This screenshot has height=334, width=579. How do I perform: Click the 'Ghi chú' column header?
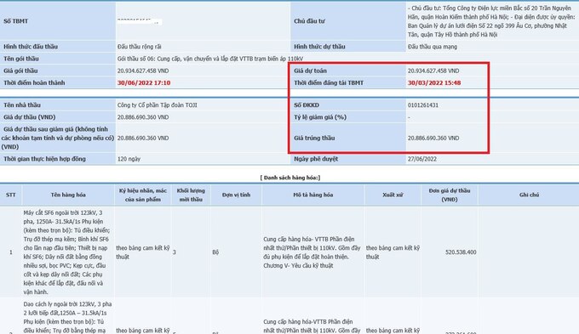529,195
